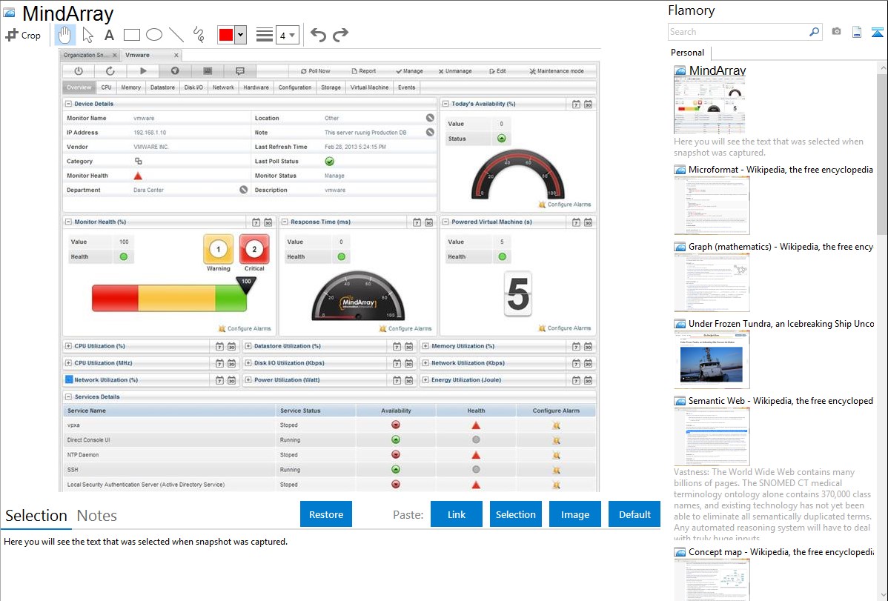888x601 pixels.
Task: Expand the Power Utilization (Watt) panel
Action: tap(248, 379)
